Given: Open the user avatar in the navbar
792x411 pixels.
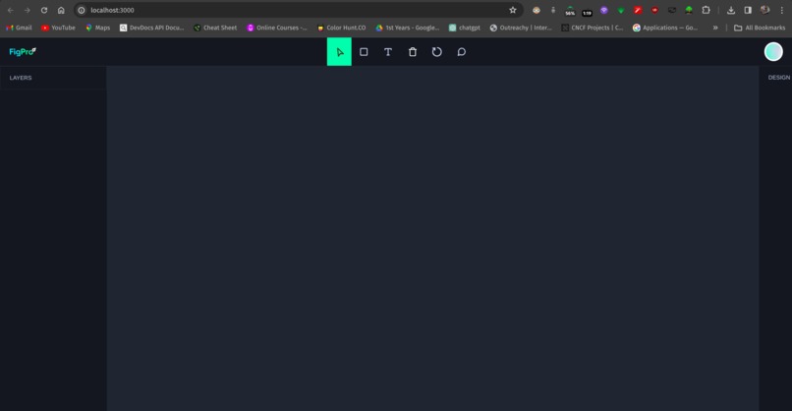Looking at the screenshot, I should pyautogui.click(x=773, y=51).
